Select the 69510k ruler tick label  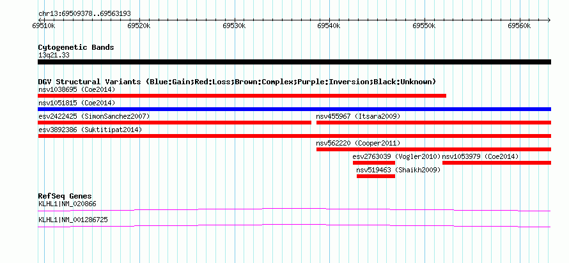tap(44, 26)
